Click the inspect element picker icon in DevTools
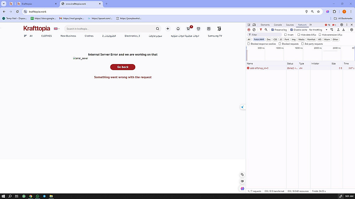 coord(249,25)
